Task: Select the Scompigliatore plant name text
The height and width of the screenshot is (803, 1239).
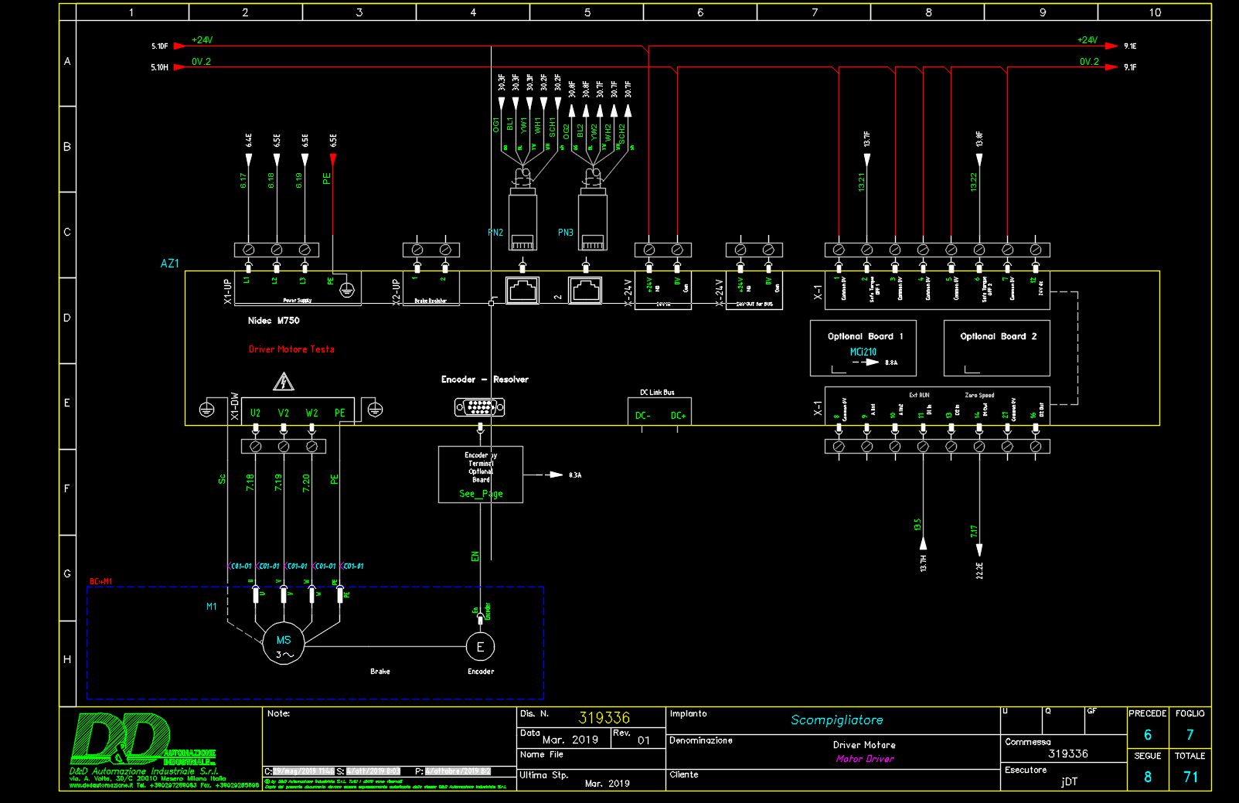Action: (x=836, y=720)
